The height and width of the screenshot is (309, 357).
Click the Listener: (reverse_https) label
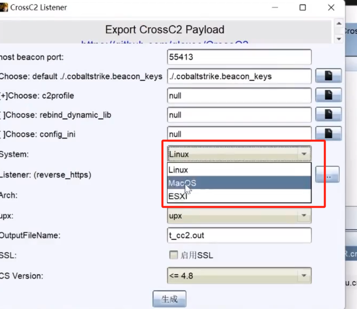coord(45,175)
